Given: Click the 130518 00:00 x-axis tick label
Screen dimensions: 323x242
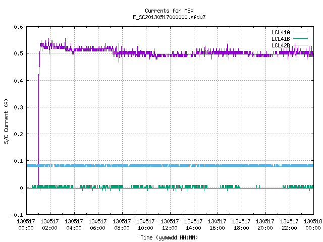Looking at the screenshot, I should pyautogui.click(x=313, y=225).
